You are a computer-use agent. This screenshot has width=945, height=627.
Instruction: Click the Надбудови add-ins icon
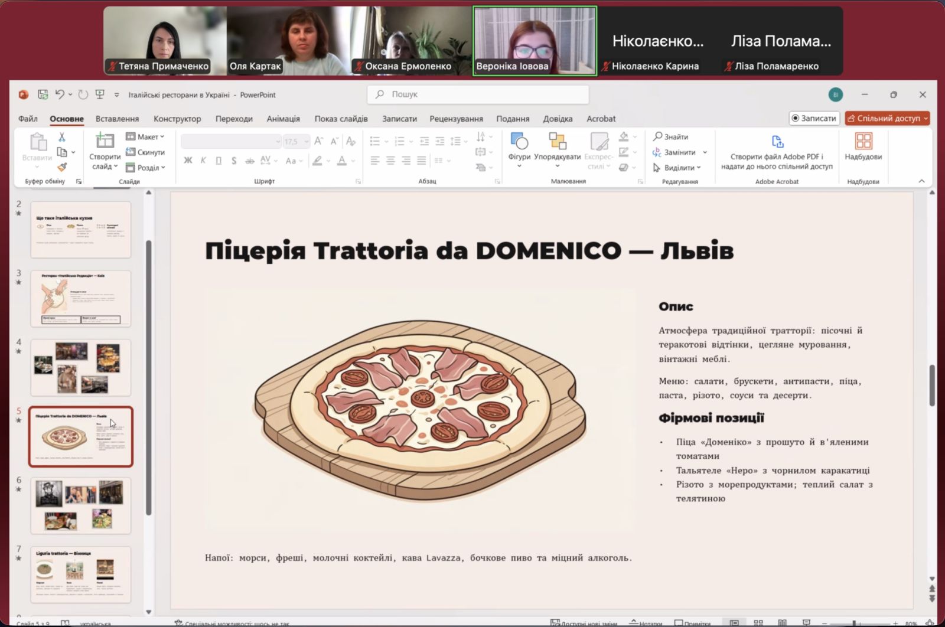click(863, 142)
